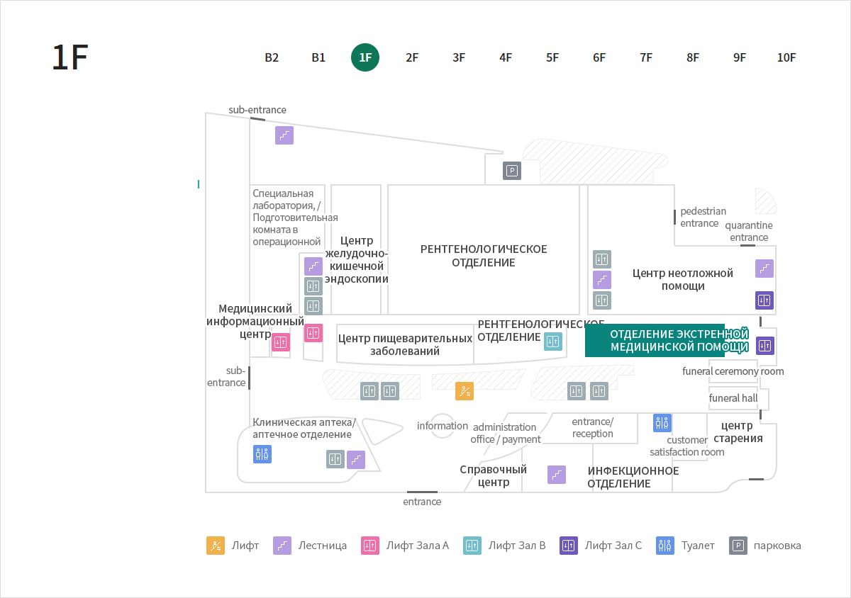This screenshot has height=598, width=851.
Task: Switch to floor 4F
Action: click(x=506, y=58)
